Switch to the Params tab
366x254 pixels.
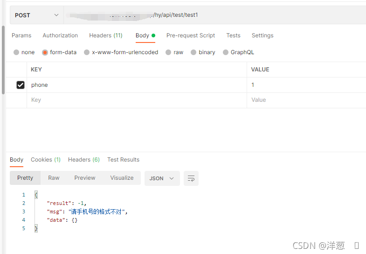pyautogui.click(x=21, y=35)
